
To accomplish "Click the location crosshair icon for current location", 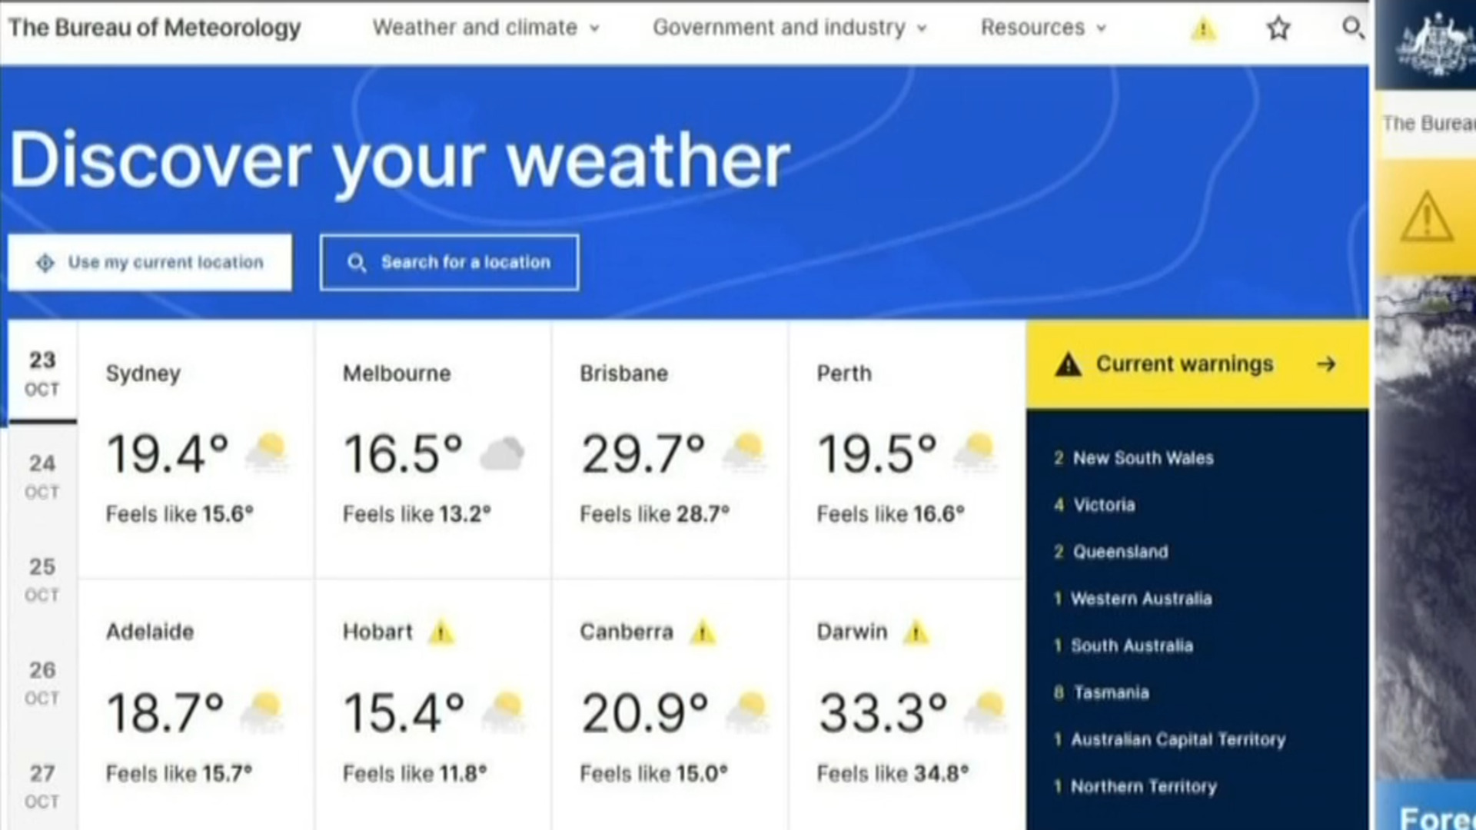I will [x=44, y=262].
